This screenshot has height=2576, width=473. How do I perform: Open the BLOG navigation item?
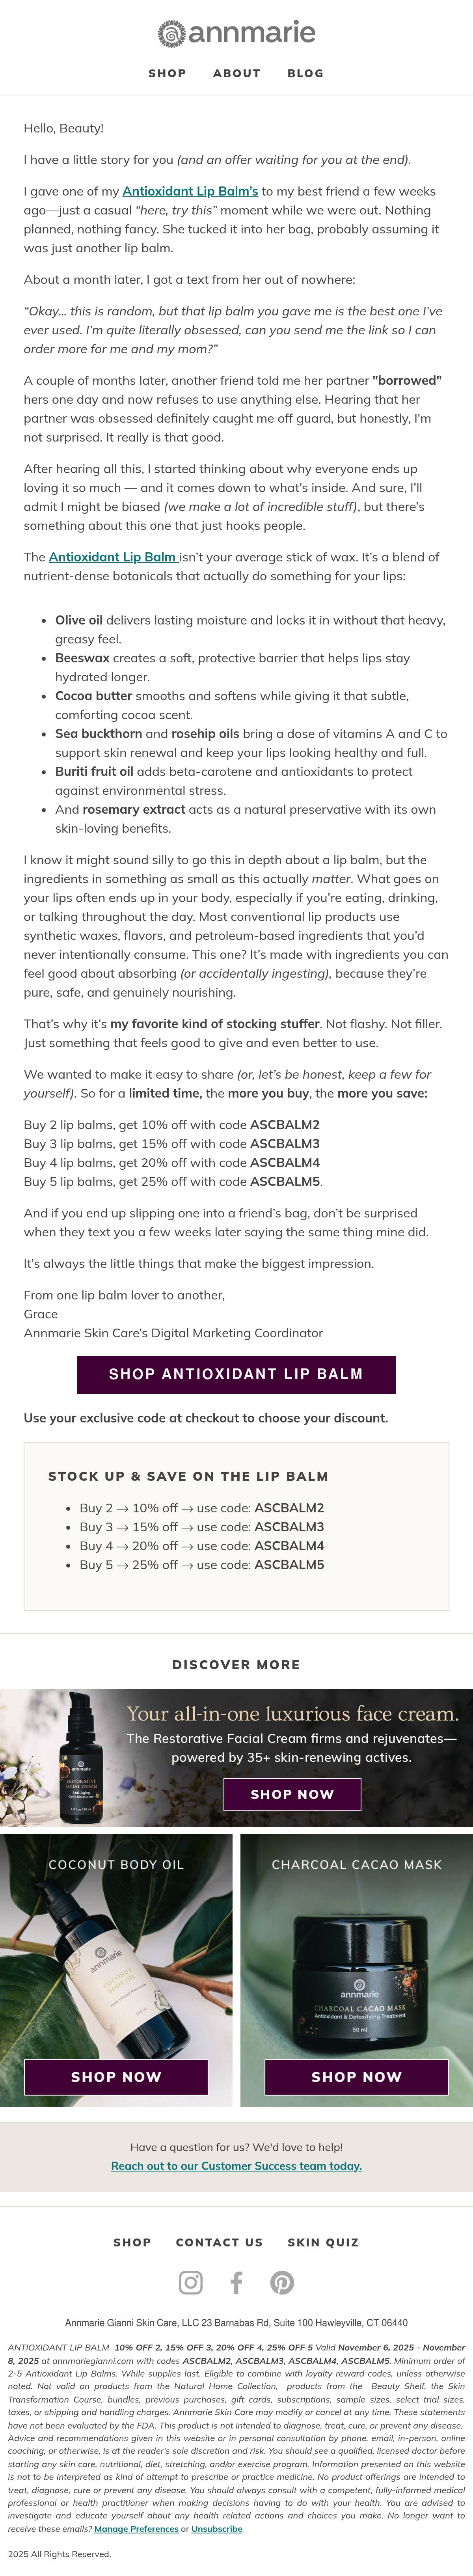click(x=305, y=73)
